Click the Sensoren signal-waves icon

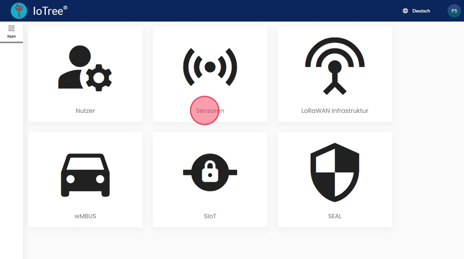pos(210,67)
